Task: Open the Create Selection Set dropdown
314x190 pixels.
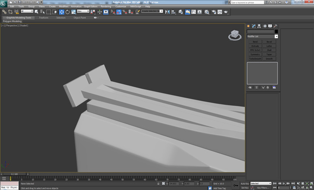Action: 152,11
